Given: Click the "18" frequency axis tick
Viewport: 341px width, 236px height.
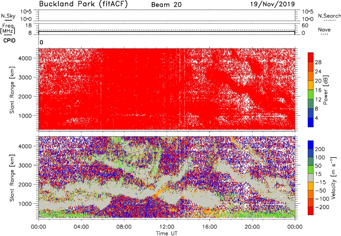Looking at the screenshot, I should click(x=29, y=26).
